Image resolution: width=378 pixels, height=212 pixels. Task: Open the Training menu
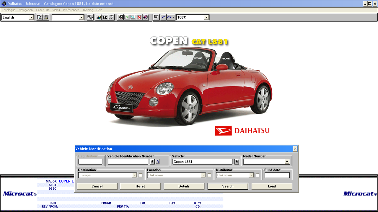[x=88, y=10]
